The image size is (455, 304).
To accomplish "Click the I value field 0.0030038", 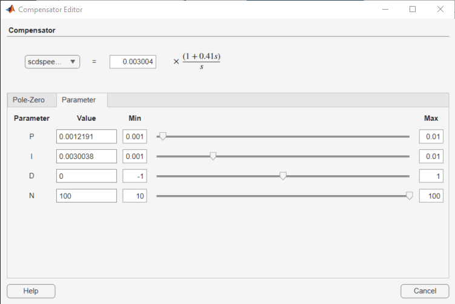I will pyautogui.click(x=87, y=157).
